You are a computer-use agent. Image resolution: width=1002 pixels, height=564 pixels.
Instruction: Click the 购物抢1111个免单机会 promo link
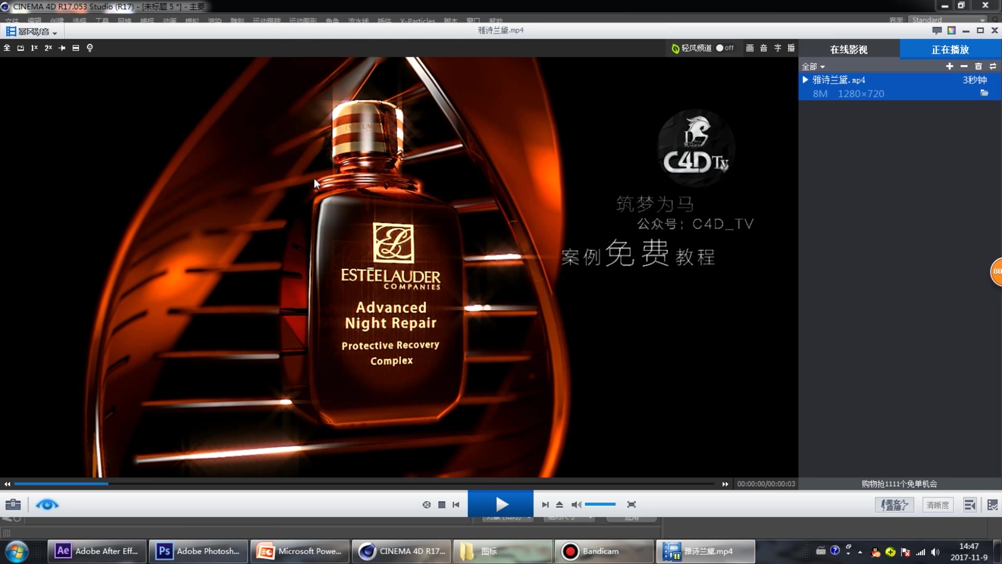(899, 484)
